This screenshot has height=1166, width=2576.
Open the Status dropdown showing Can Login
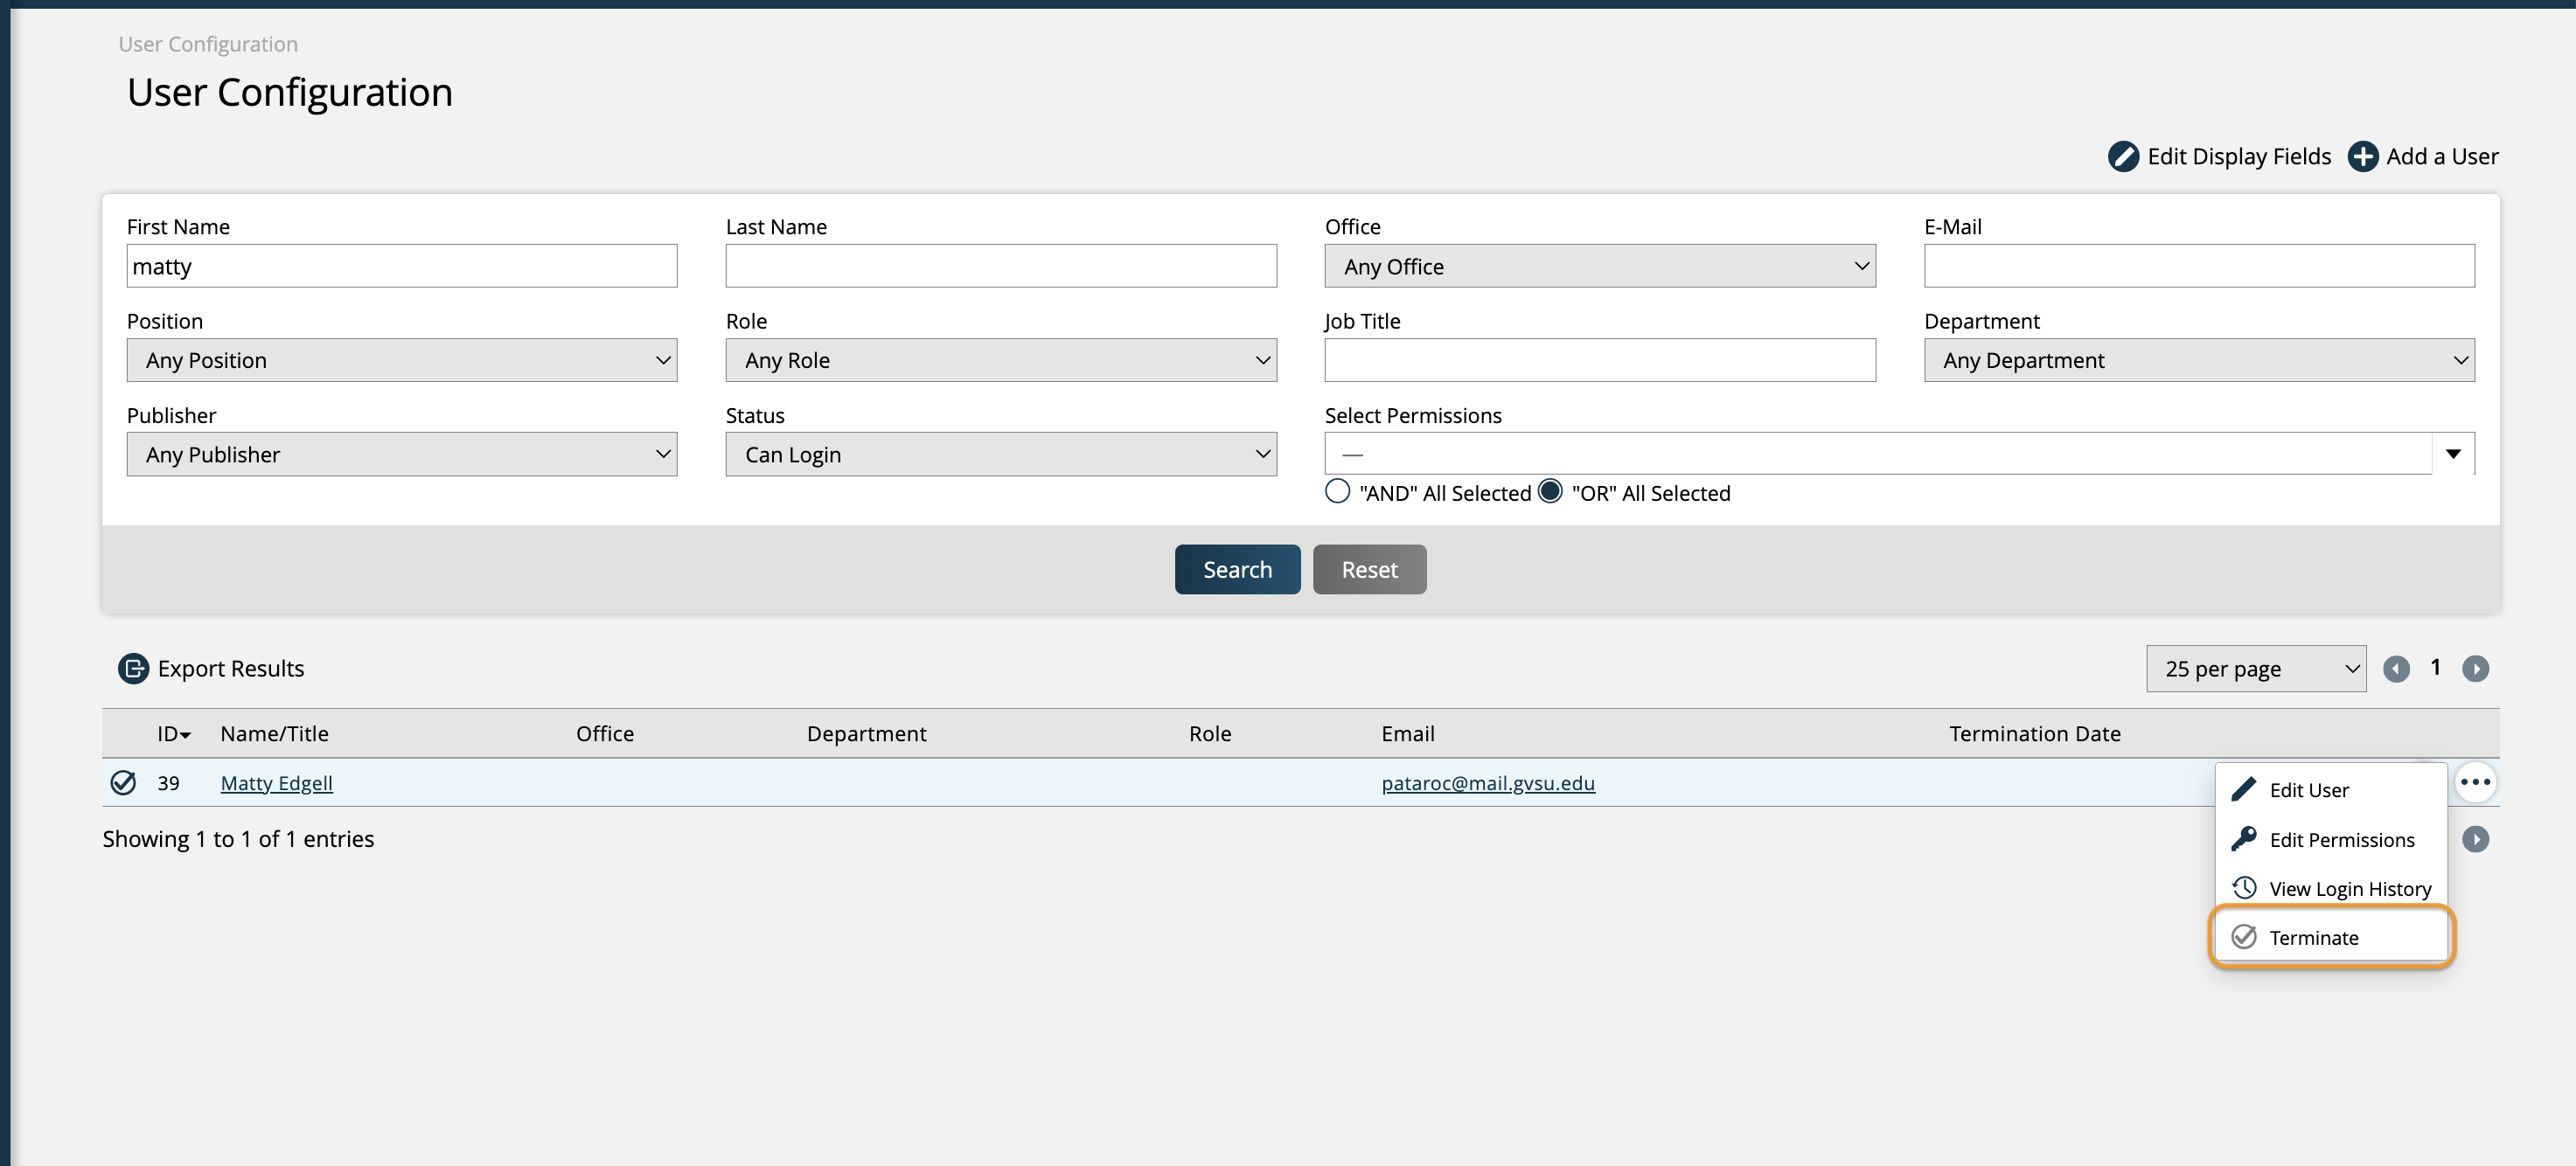click(x=1000, y=454)
